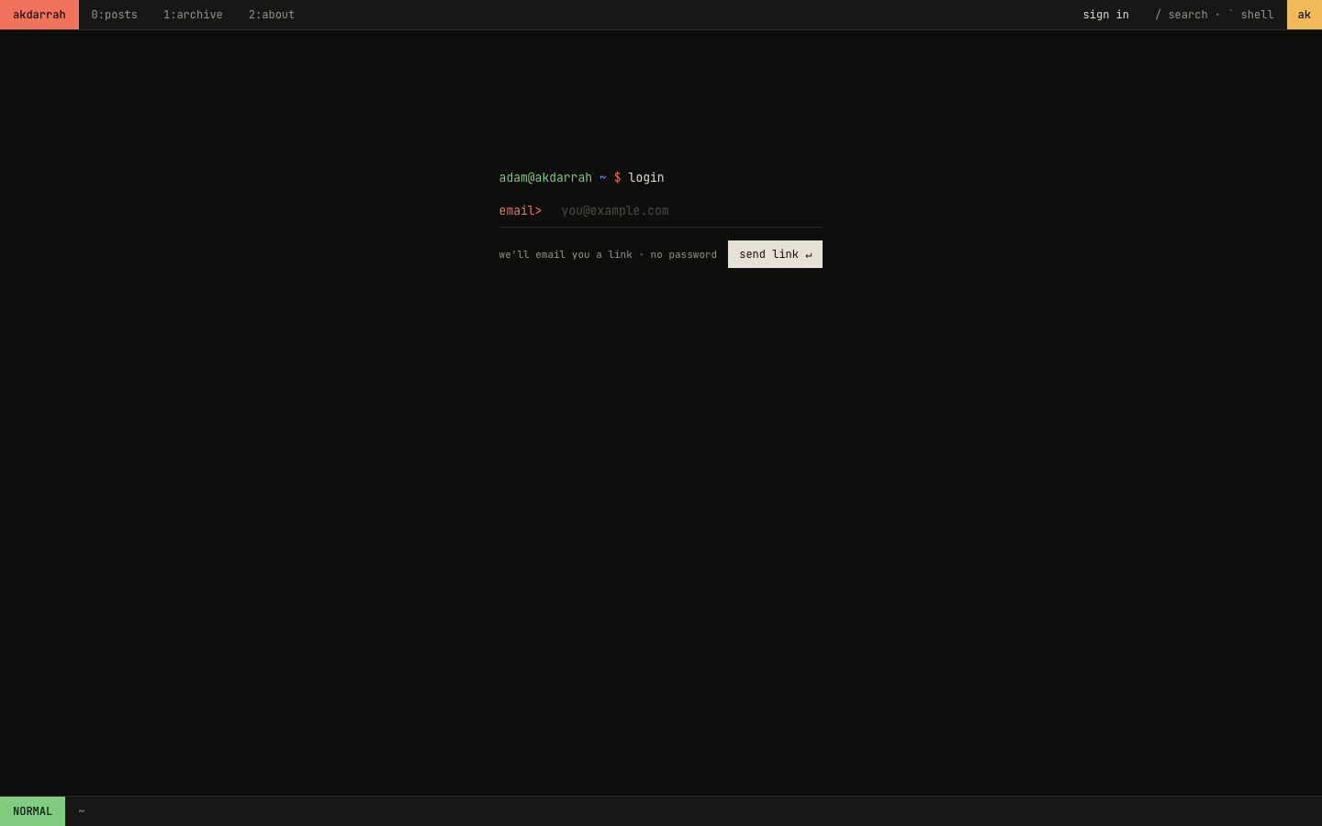The image size is (1322, 826).
Task: Click the tilde path in status bar
Action: [82, 811]
